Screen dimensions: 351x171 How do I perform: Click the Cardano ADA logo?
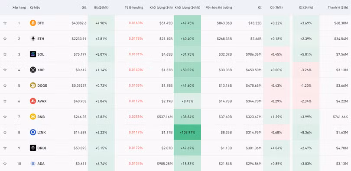[x=33, y=163]
